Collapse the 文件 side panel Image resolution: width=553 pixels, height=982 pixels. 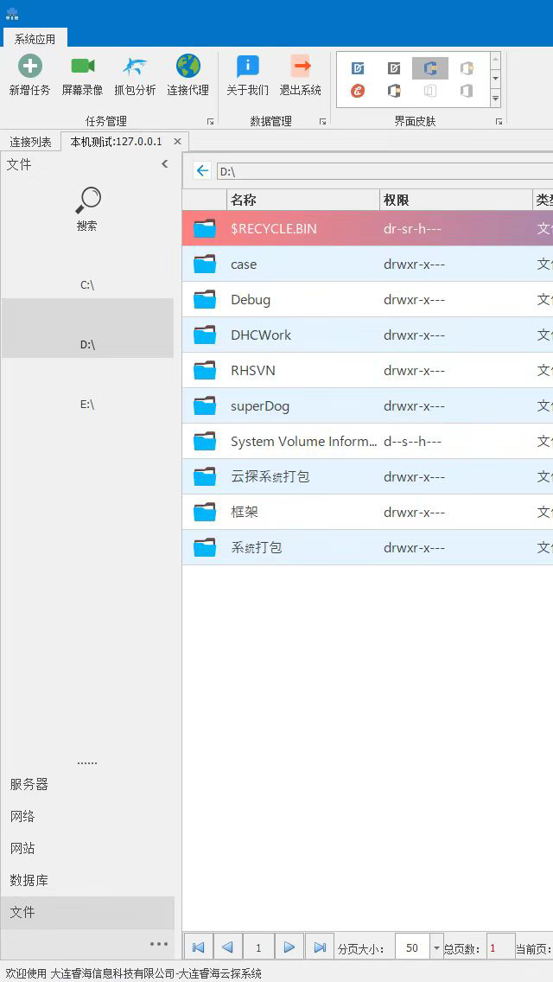coord(164,164)
